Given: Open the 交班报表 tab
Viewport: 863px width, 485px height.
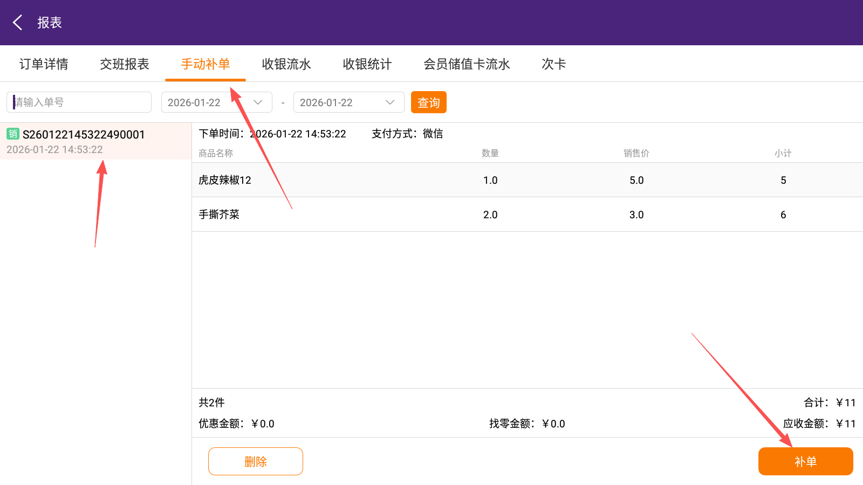Looking at the screenshot, I should (125, 64).
